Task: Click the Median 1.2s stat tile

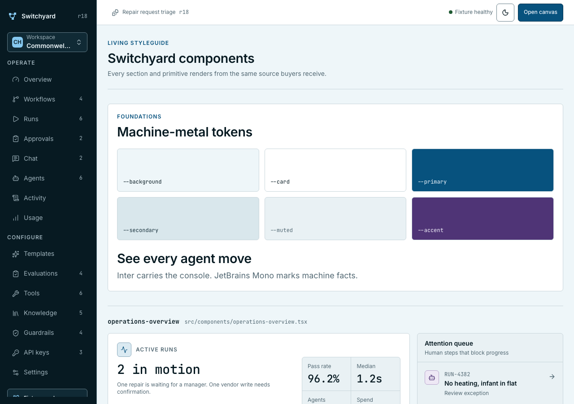Action: (x=376, y=374)
